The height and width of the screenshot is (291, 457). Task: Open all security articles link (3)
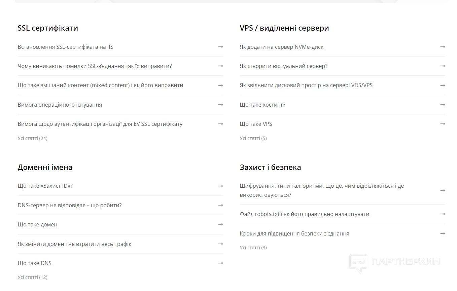click(x=253, y=248)
